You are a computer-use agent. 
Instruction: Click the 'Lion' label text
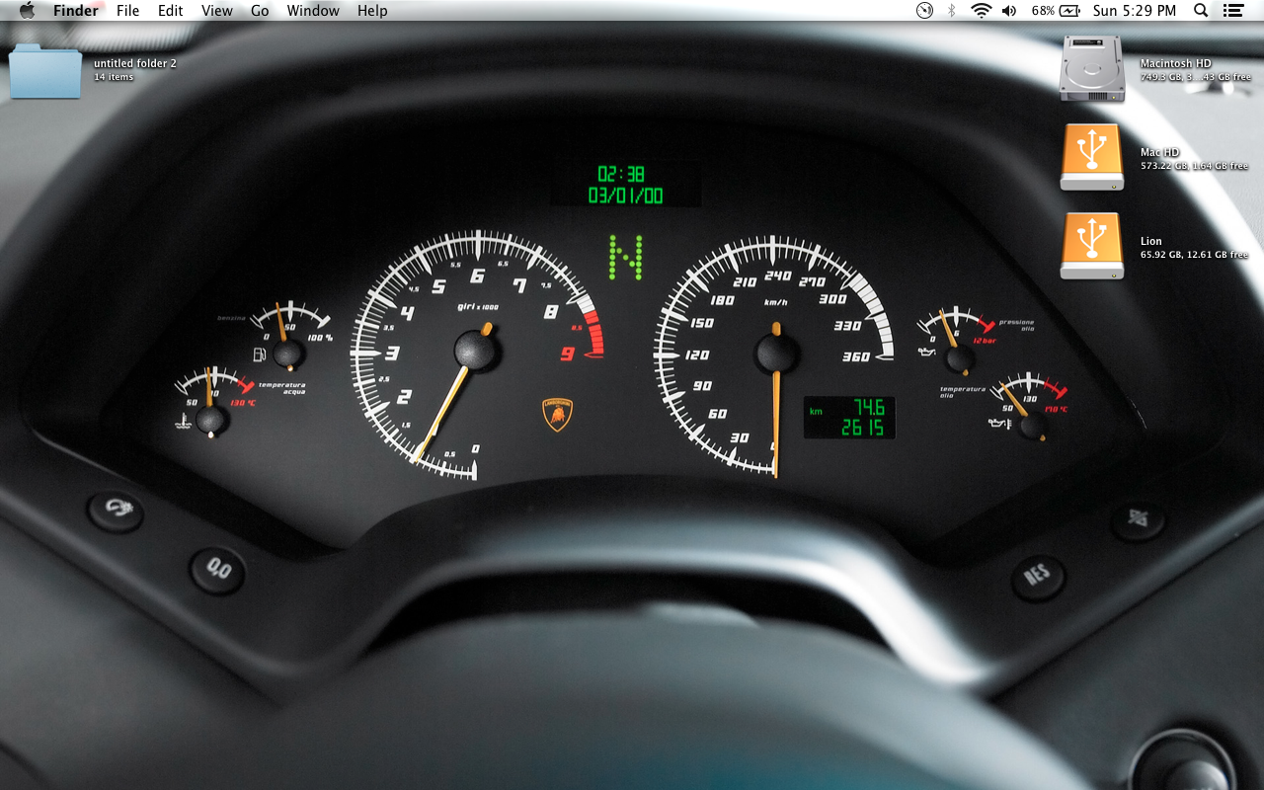[1151, 241]
